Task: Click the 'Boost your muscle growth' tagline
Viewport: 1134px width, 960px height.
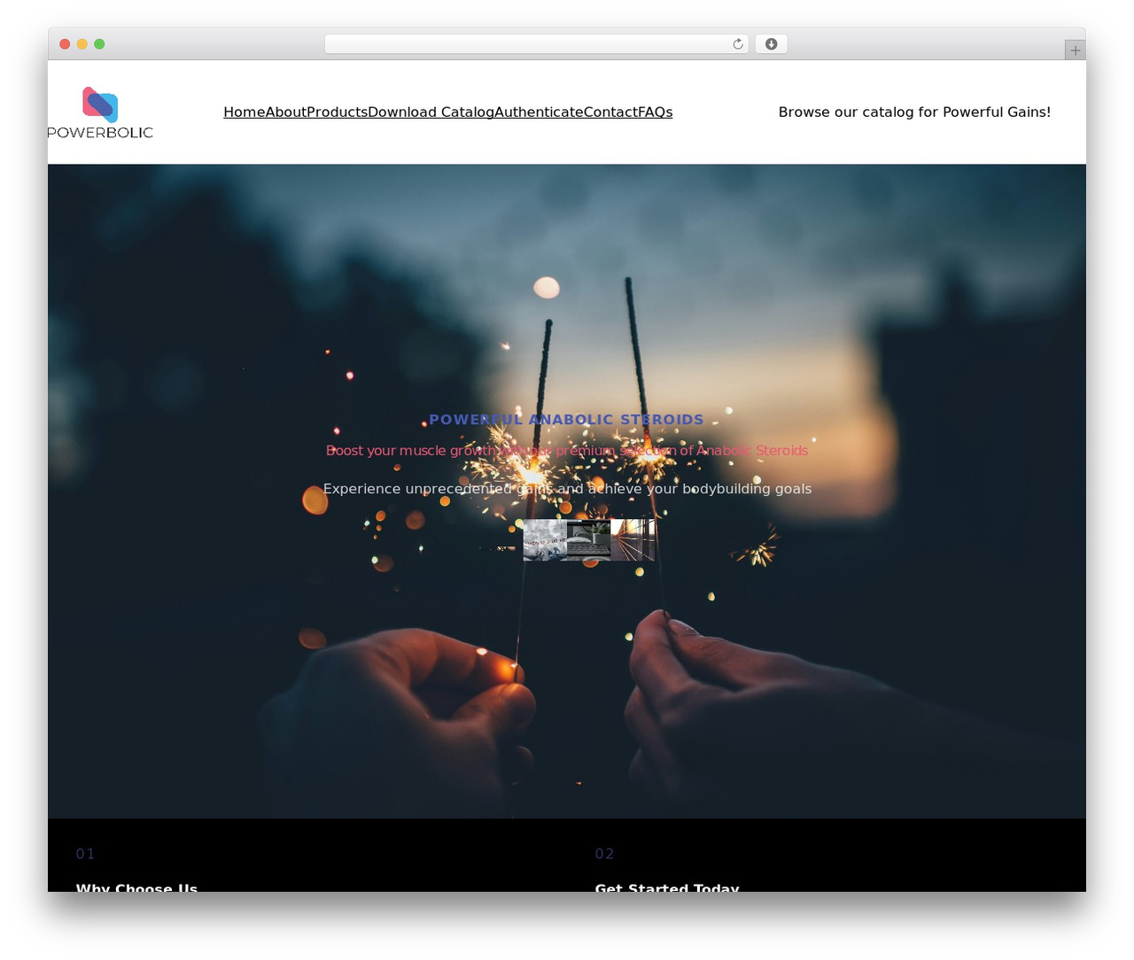Action: (x=567, y=451)
